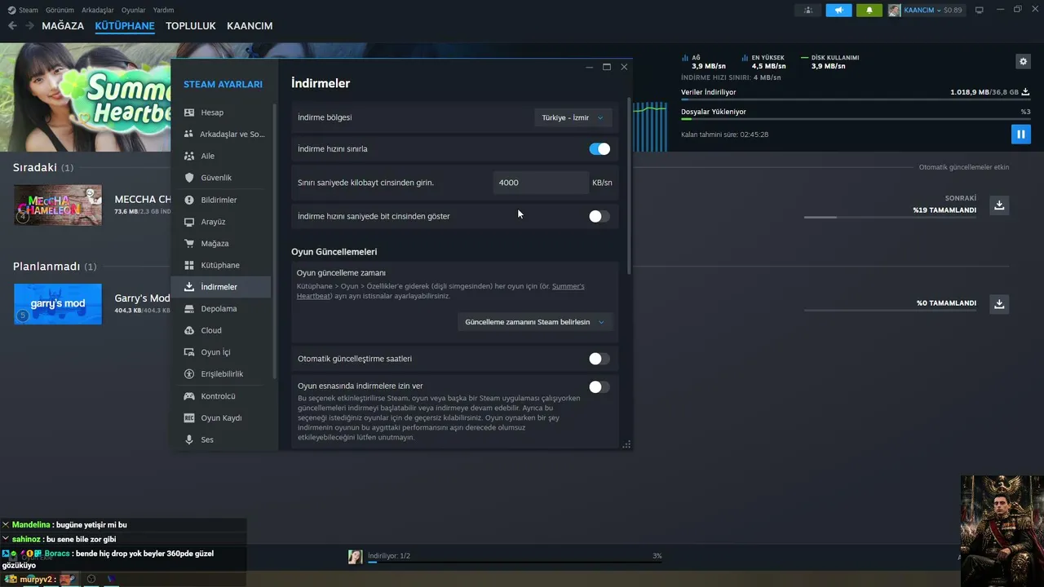Viewport: 1044px width, 587px height.
Task: Open Oyun Kaydı recording settings
Action: 221,417
